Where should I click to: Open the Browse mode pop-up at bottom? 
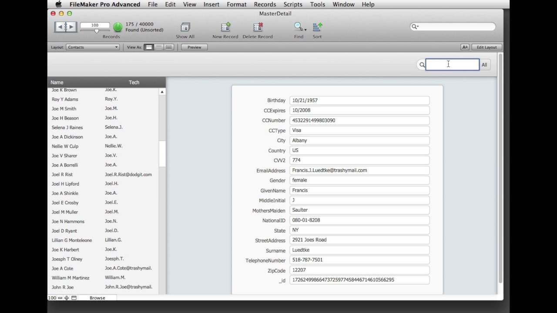coord(97,298)
